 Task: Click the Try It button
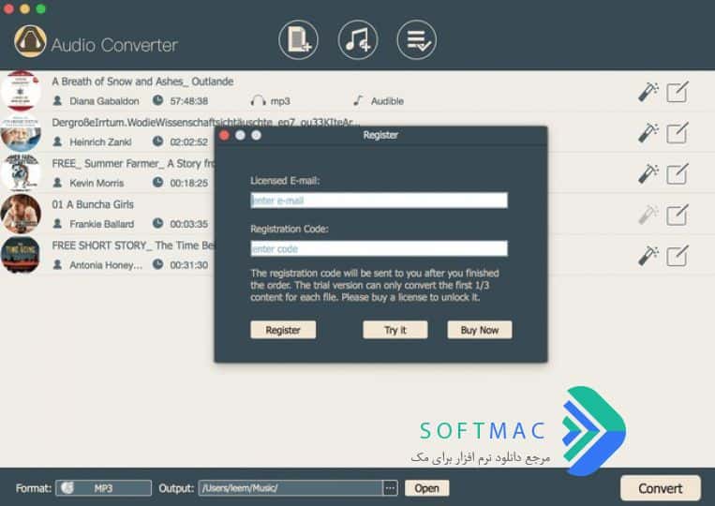point(395,330)
